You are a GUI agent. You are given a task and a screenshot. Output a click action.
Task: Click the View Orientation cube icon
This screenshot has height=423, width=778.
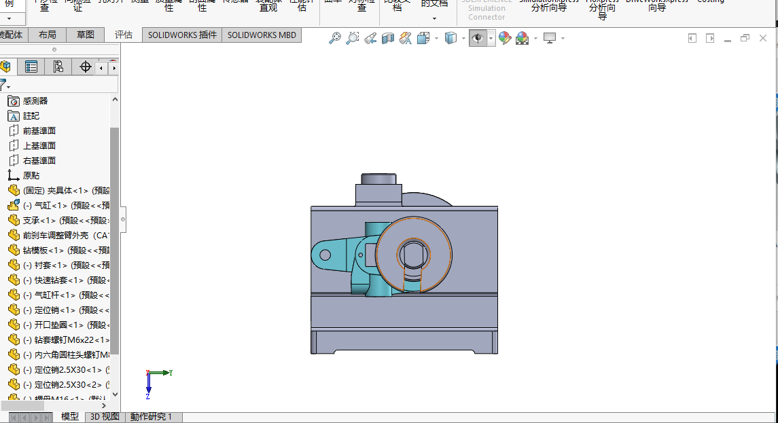[x=423, y=38]
